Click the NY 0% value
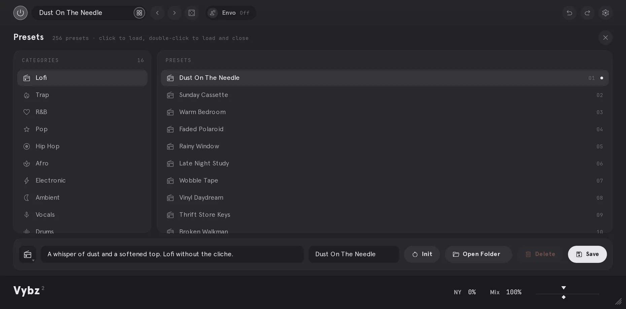626x309 pixels. click(472, 292)
